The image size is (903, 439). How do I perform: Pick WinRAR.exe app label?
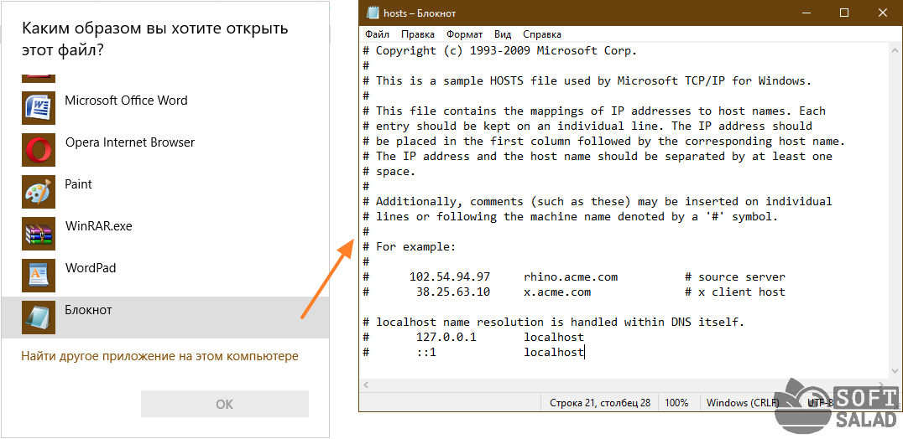click(x=98, y=226)
